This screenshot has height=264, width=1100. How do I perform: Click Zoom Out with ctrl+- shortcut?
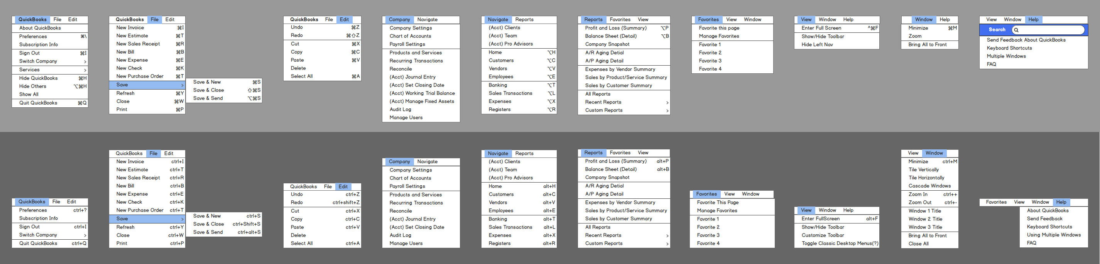point(929,203)
